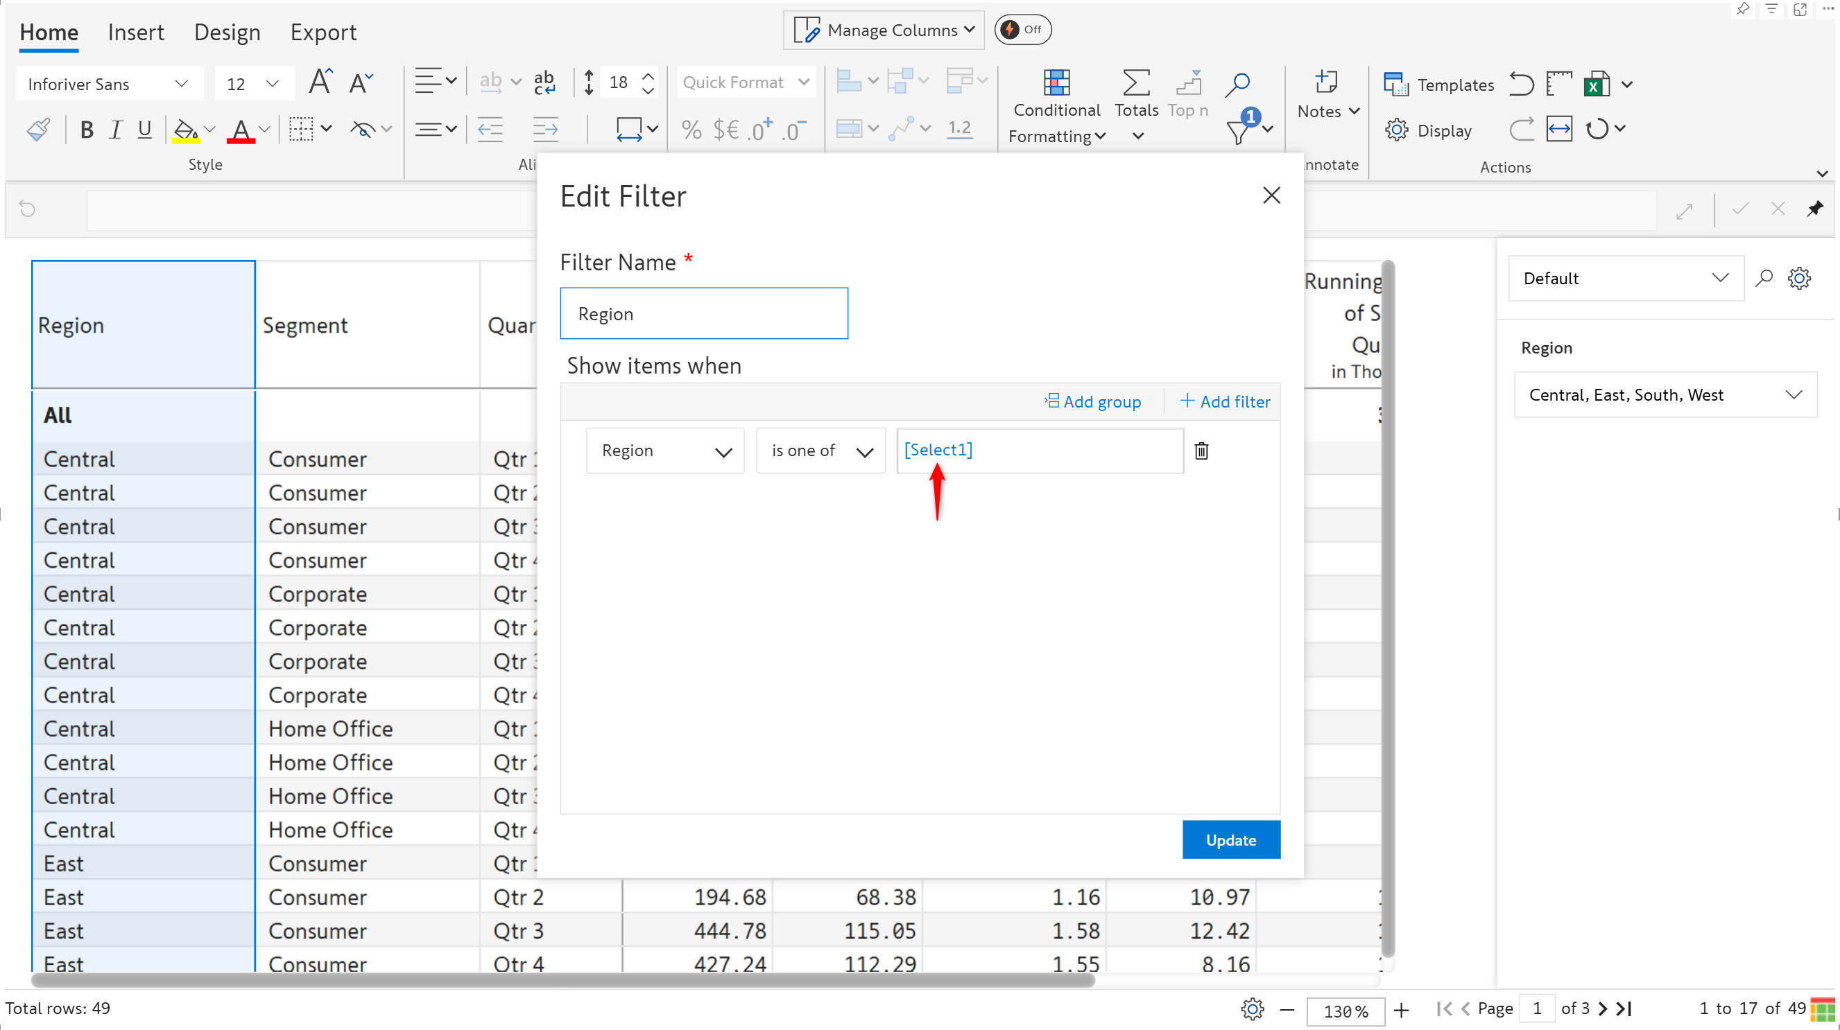Viewport: 1840px width, 1030px height.
Task: Open filter panel settings gear
Action: click(x=1798, y=278)
